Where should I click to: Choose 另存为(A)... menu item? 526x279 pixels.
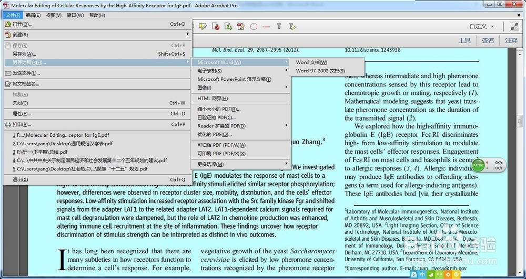click(97, 54)
